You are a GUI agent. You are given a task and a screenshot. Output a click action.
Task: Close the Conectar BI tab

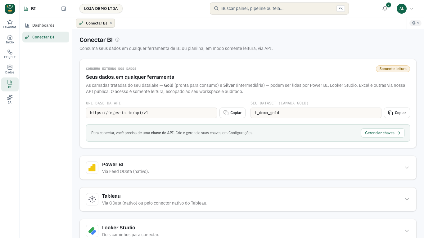point(111,23)
